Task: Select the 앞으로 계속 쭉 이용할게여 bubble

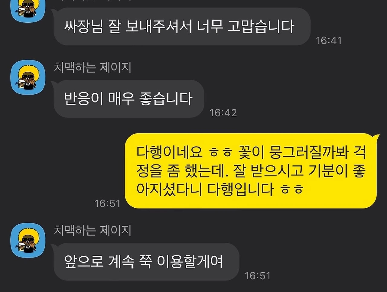Action: point(146,262)
